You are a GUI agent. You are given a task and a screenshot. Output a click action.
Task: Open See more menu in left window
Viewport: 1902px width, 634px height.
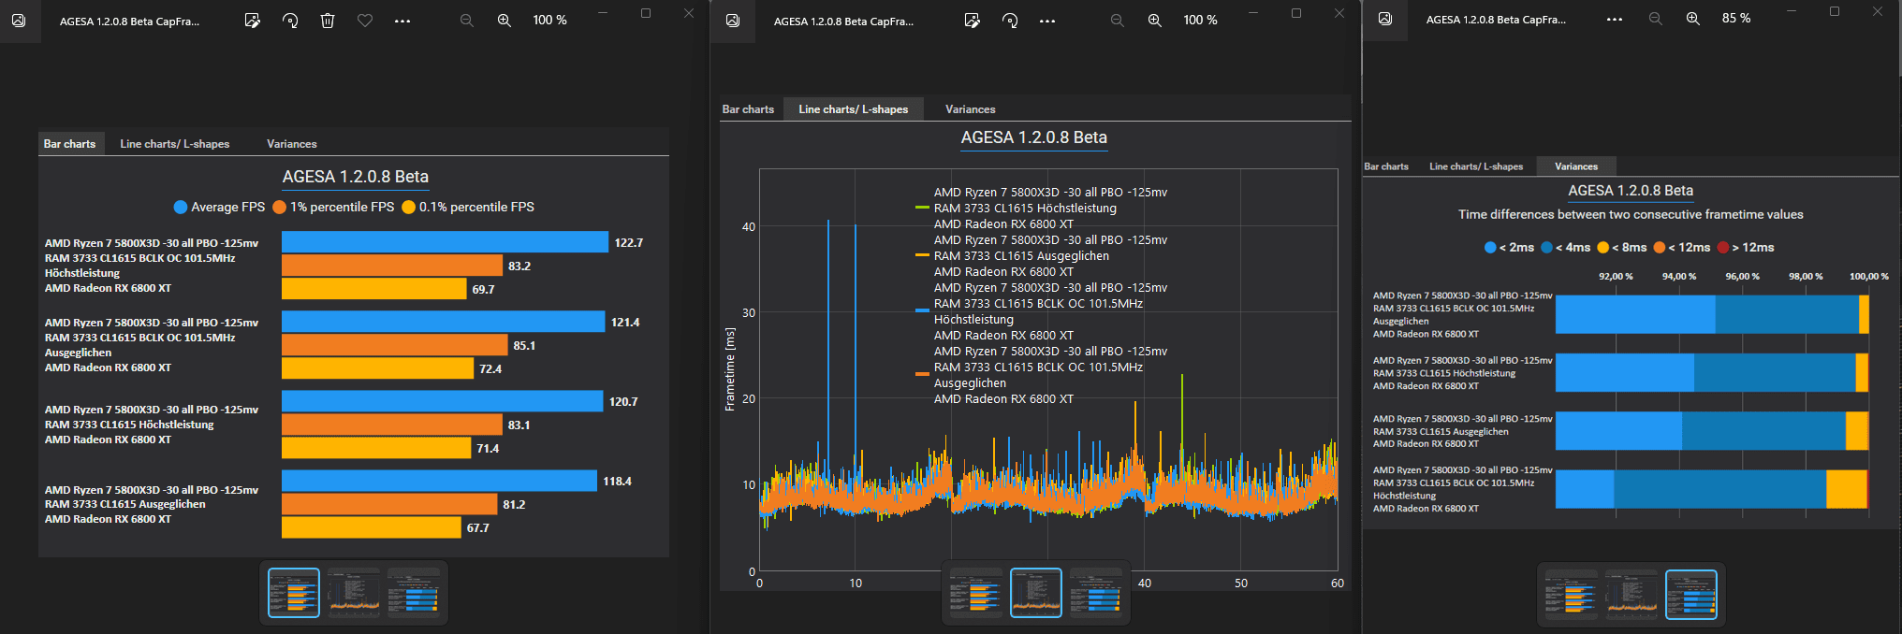[402, 21]
